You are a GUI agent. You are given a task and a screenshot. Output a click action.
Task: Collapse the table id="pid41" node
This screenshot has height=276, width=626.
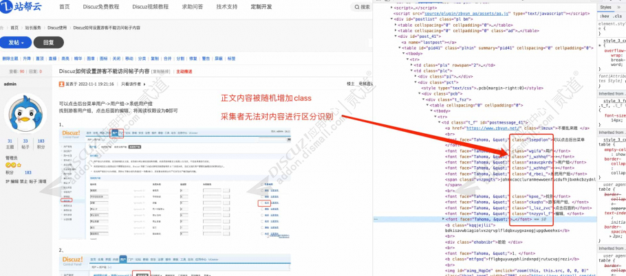tap(399, 48)
